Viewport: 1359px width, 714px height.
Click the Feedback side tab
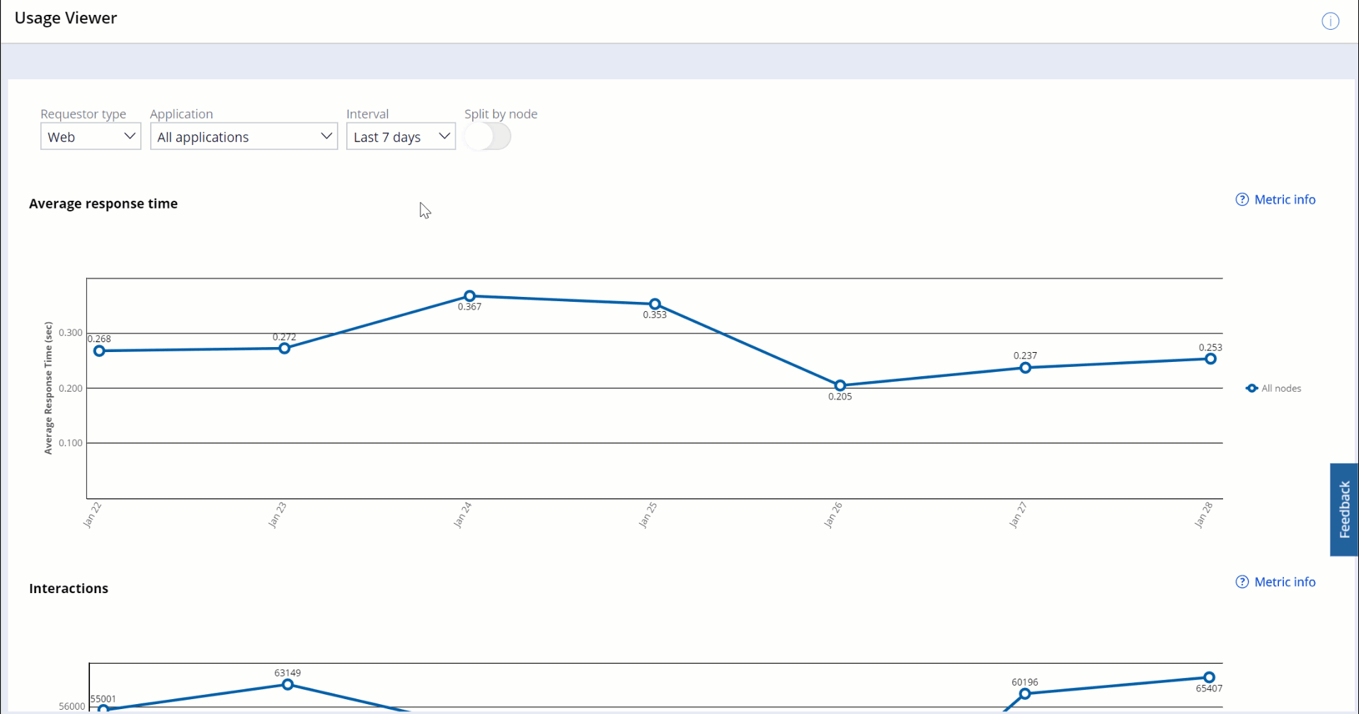pos(1344,510)
